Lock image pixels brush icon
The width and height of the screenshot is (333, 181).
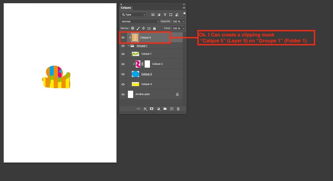tap(138, 28)
